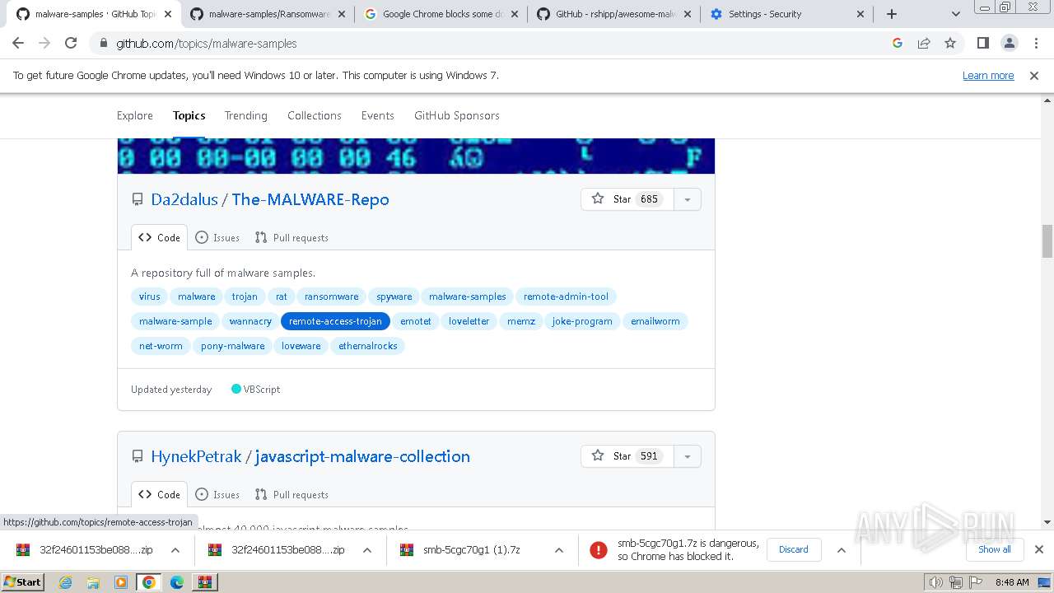Viewport: 1054px width, 593px height.
Task: Click the wannacry topic tag
Action: coord(250,321)
